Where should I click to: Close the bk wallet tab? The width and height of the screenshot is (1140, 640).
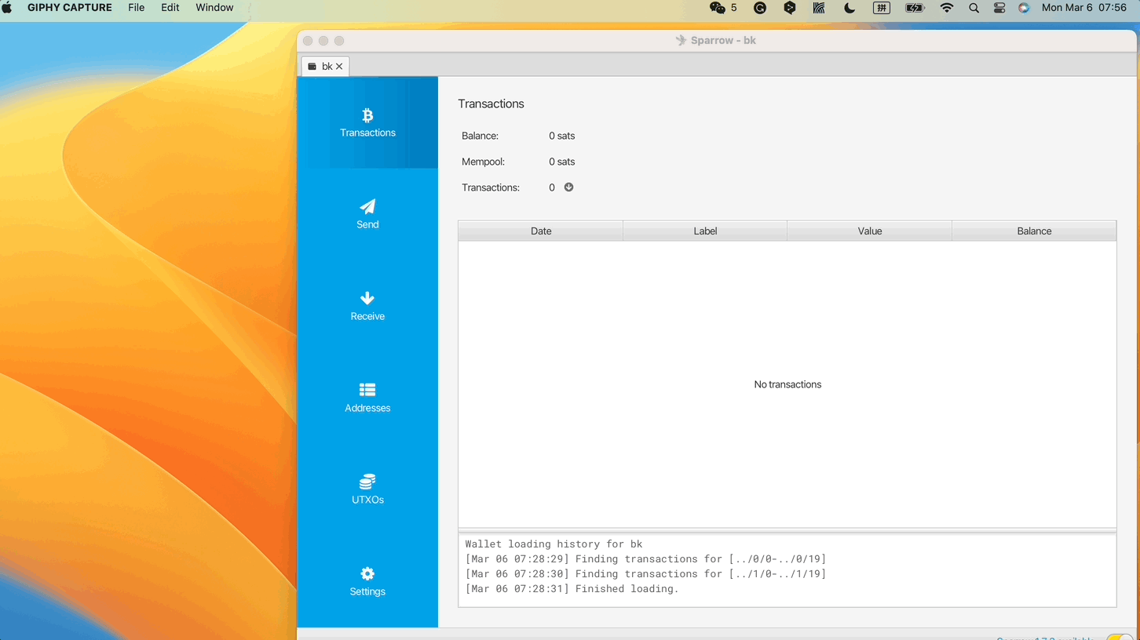339,67
